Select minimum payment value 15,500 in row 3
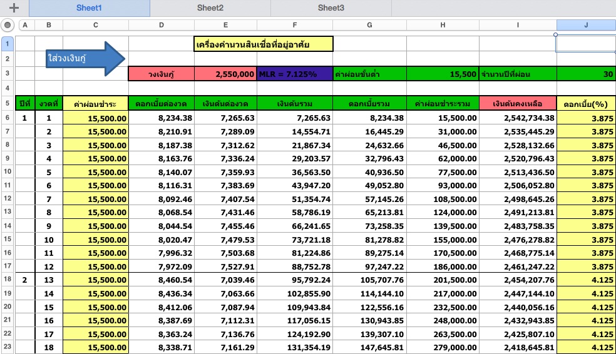Viewport: 616px width, 354px height. click(x=443, y=74)
